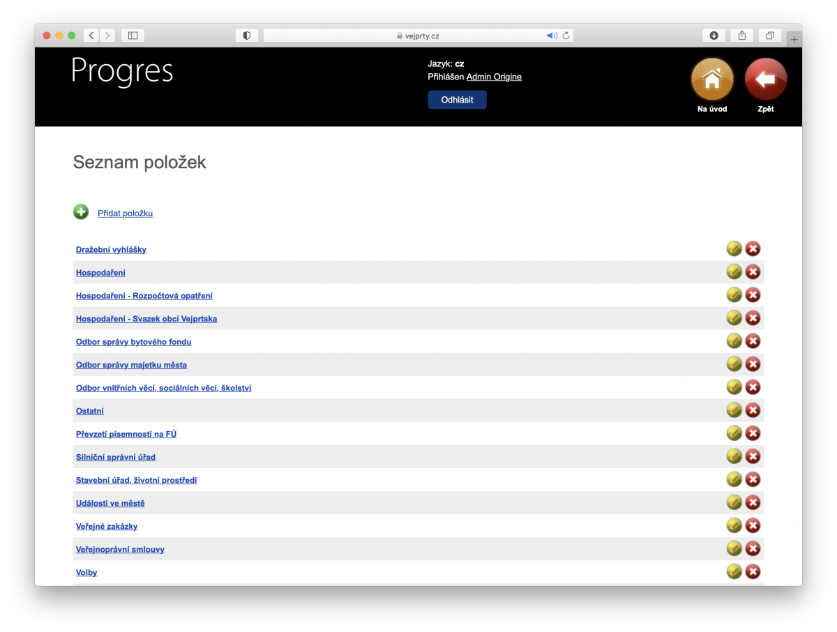Toggle the Safari sidebar

(x=133, y=36)
